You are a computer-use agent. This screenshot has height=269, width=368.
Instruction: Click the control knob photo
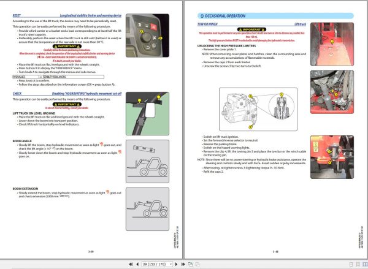click(x=147, y=36)
